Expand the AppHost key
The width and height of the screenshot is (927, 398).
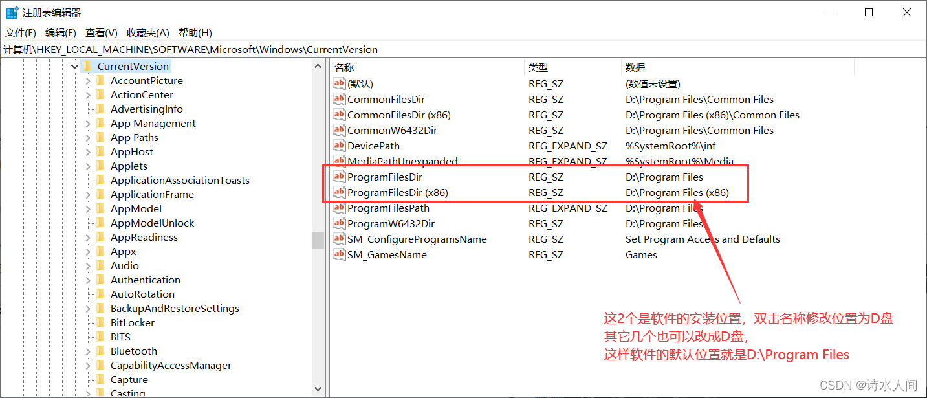click(88, 151)
